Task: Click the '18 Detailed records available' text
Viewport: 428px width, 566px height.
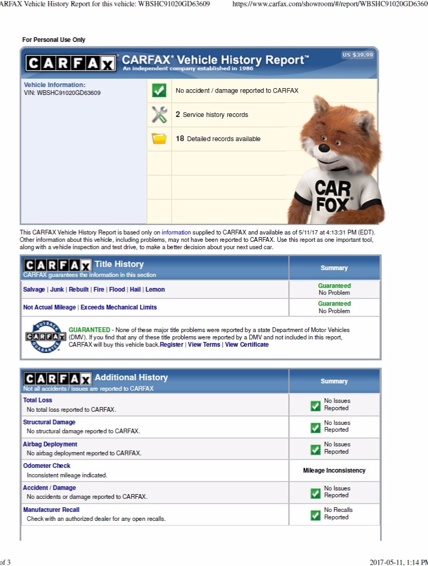Action: 218,138
